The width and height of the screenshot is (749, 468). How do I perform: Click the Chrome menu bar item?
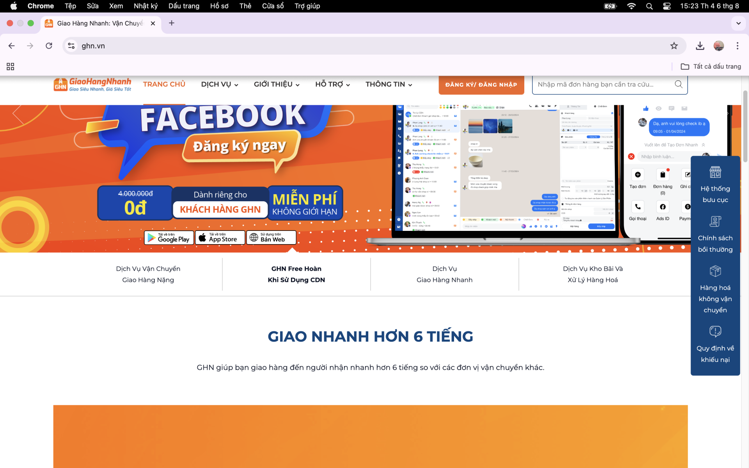41,6
